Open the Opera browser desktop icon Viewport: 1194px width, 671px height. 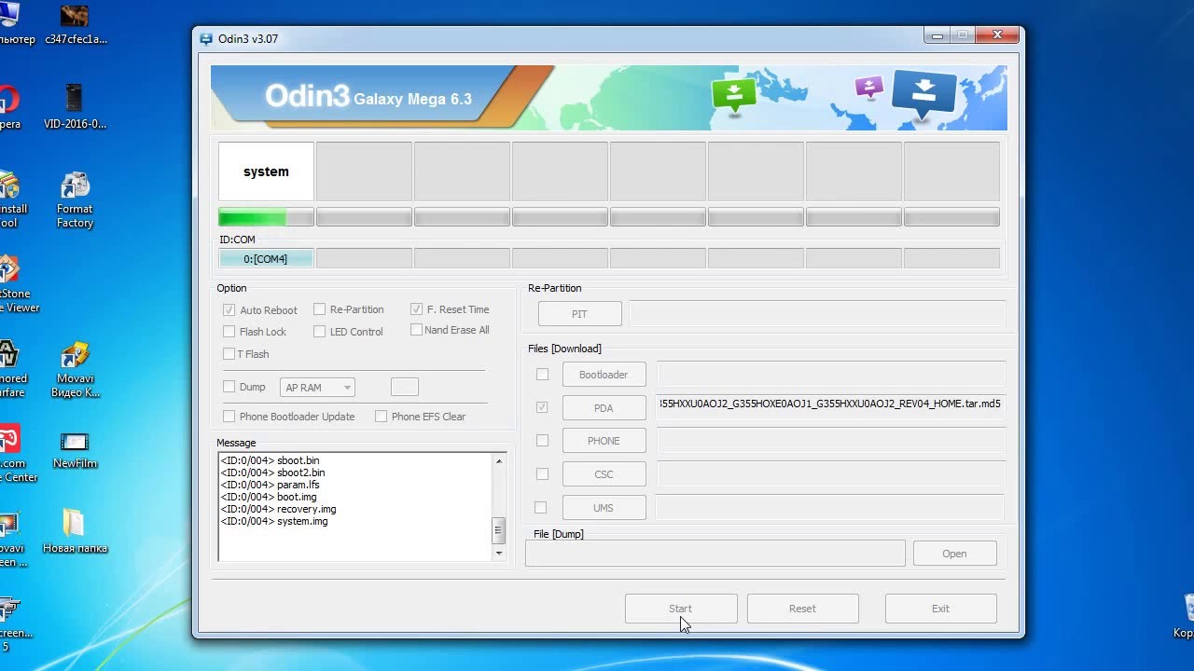pyautogui.click(x=7, y=107)
